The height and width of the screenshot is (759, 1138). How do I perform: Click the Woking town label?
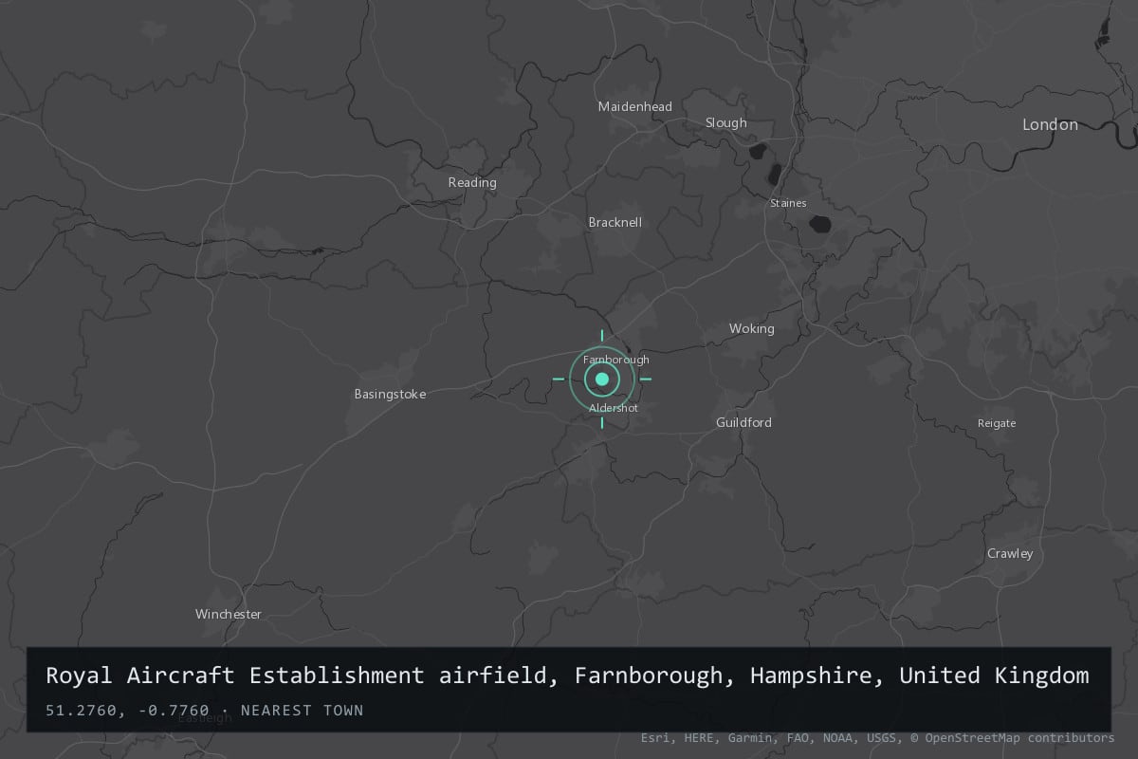pos(751,328)
